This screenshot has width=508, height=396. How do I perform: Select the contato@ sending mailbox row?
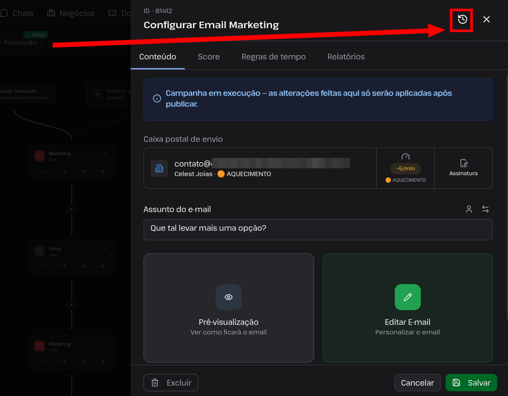click(260, 168)
